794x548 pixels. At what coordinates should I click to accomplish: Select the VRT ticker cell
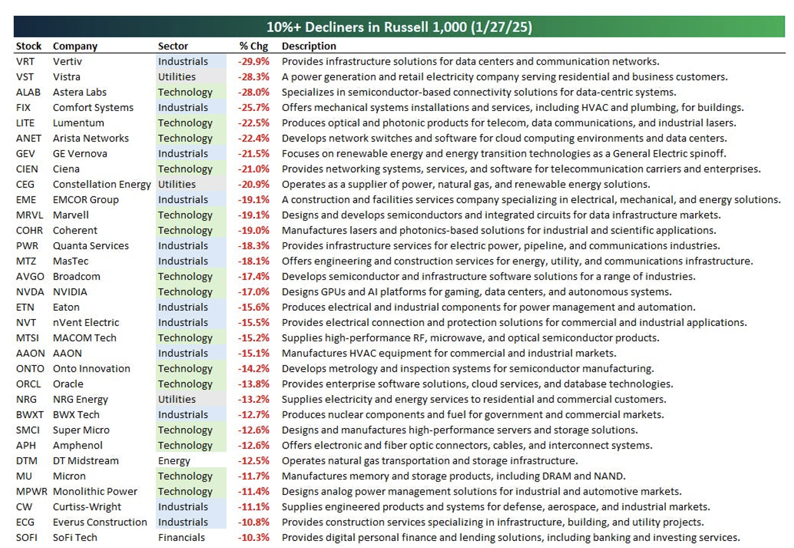coord(25,62)
